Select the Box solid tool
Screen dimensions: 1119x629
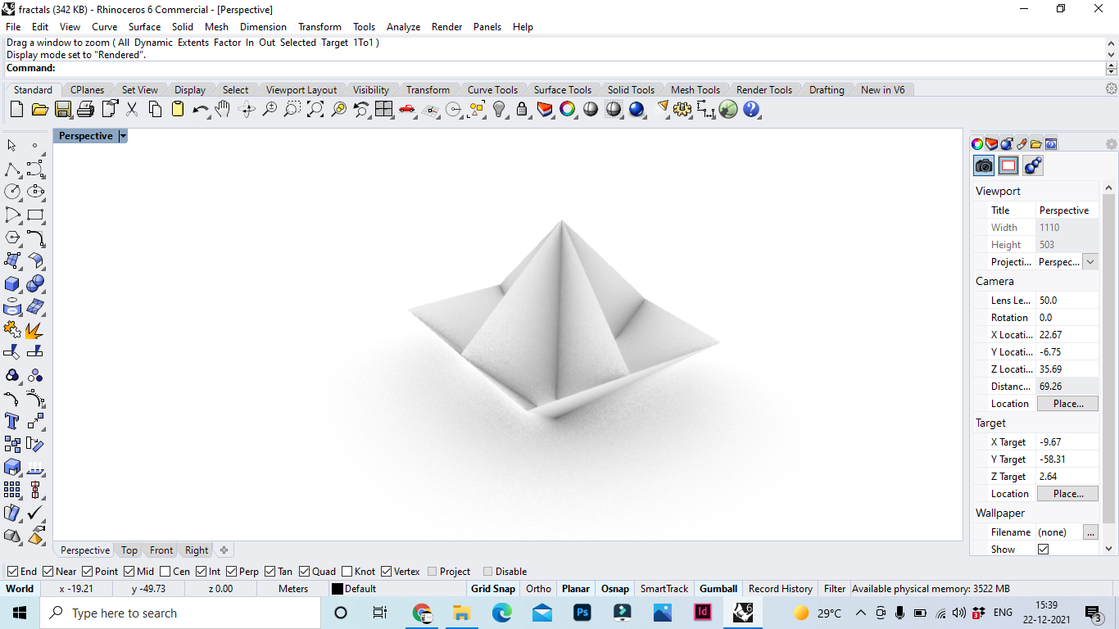pos(12,283)
